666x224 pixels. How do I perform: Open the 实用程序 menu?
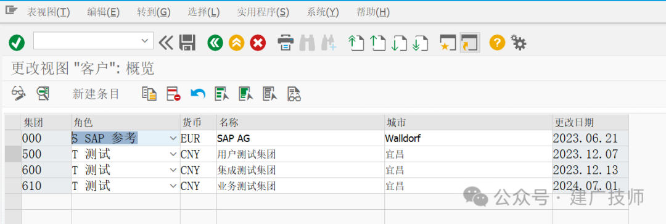(x=263, y=12)
